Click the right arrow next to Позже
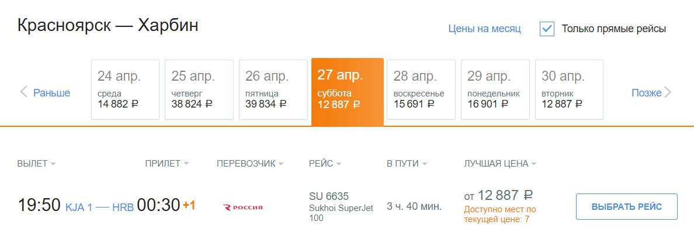694x242 pixels. pyautogui.click(x=668, y=92)
